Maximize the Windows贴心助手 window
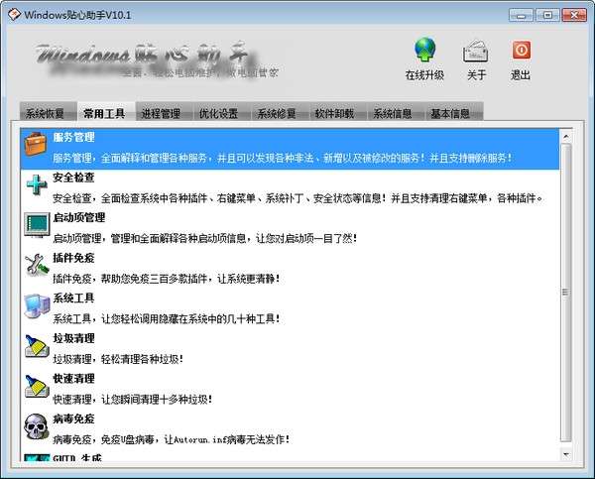The image size is (595, 479). click(547, 16)
